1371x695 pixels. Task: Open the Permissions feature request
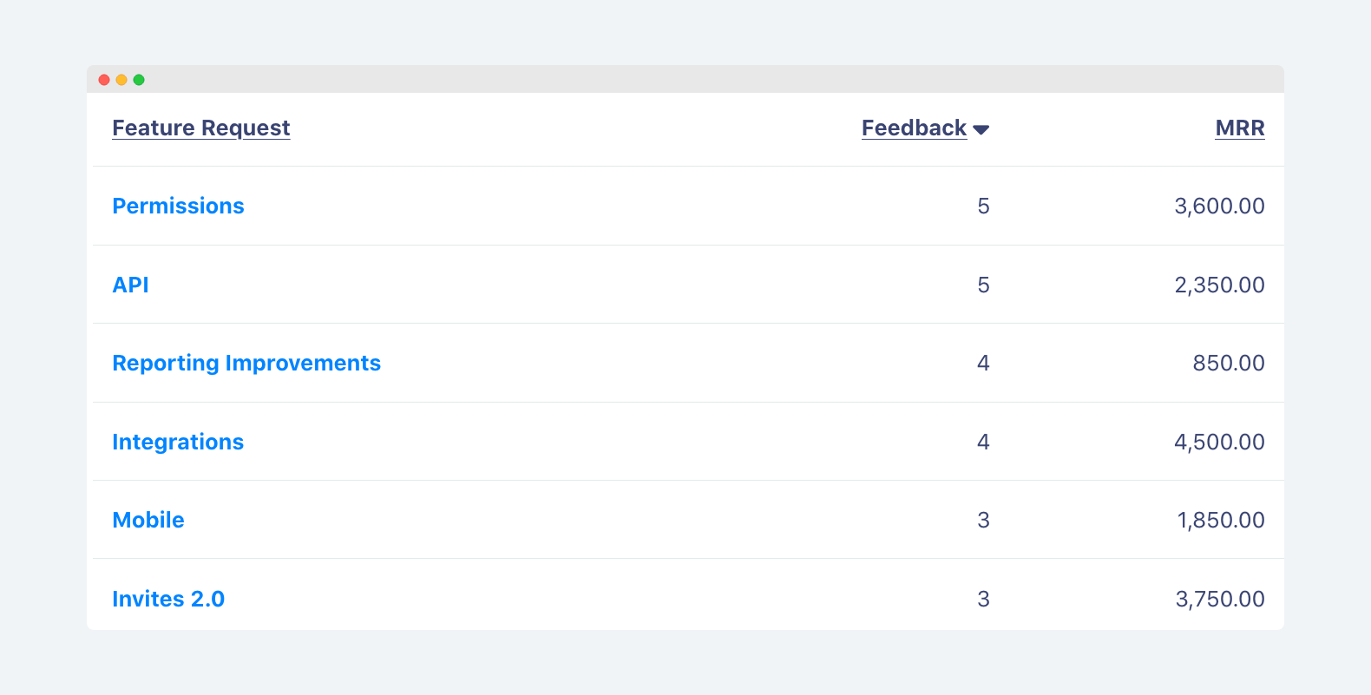(178, 206)
